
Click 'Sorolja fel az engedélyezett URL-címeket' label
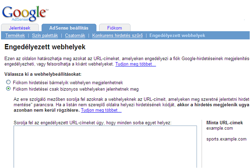(x=93, y=123)
